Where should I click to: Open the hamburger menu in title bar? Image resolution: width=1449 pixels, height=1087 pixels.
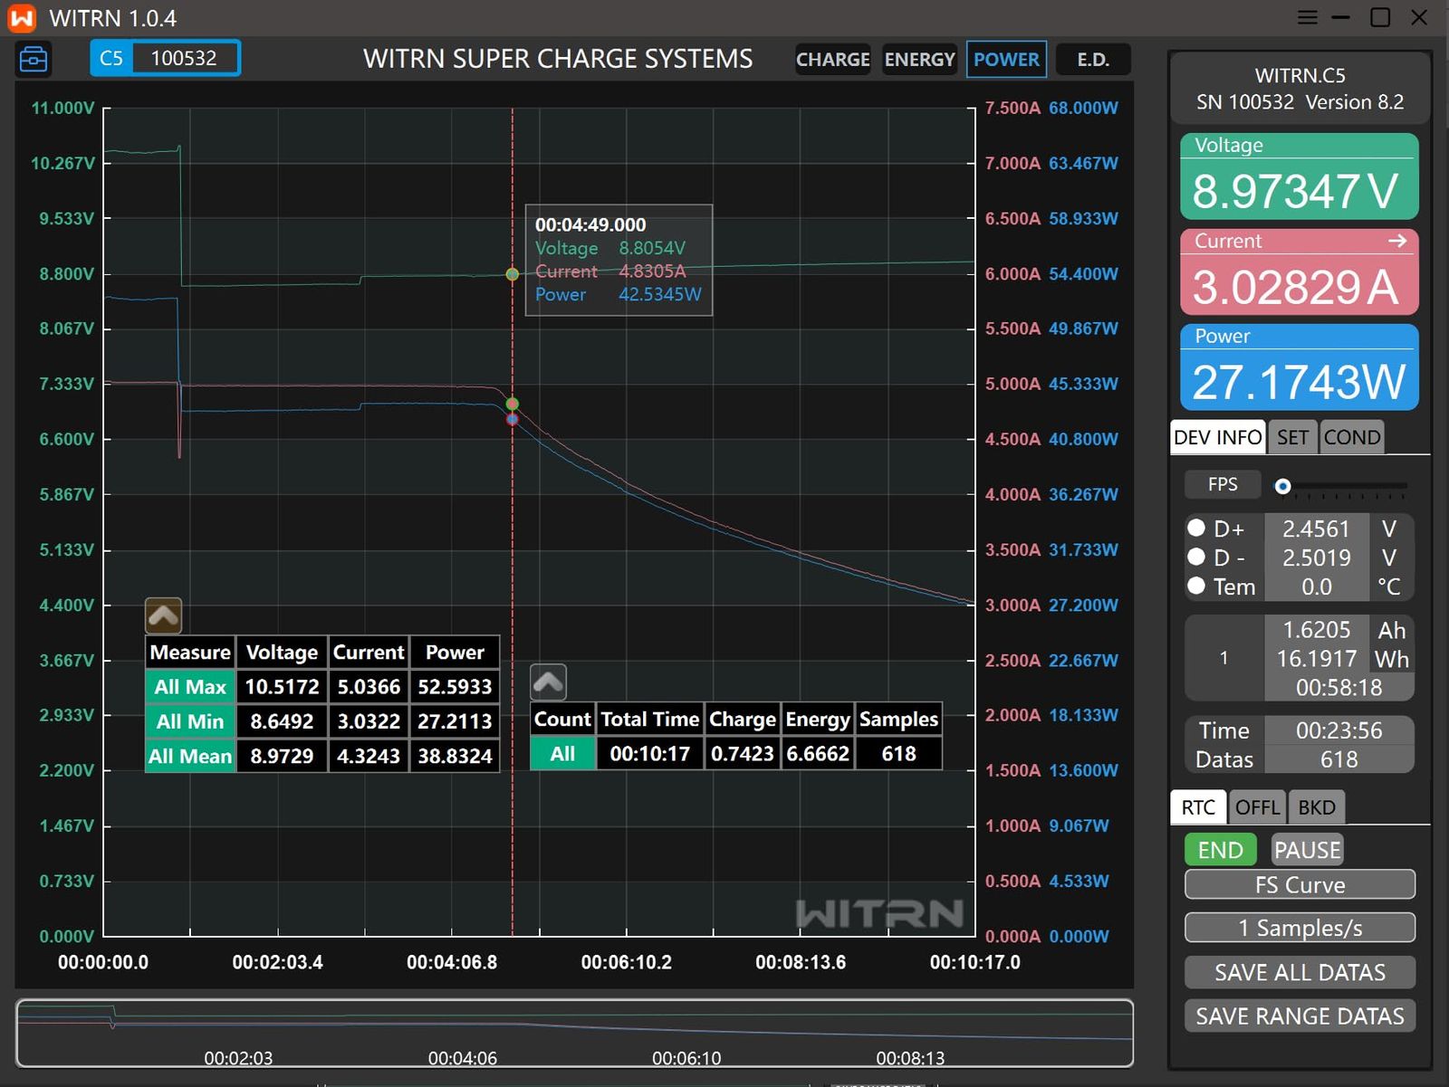1307,18
